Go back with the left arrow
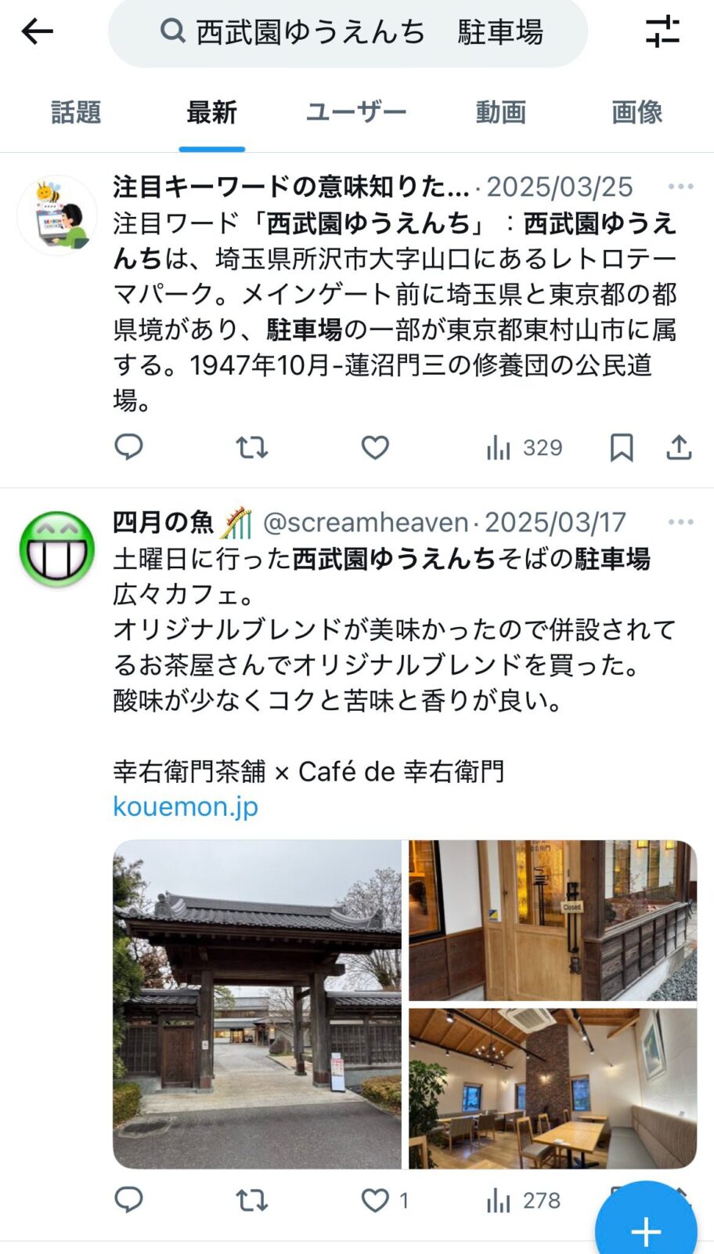Viewport: 714px width, 1254px height. click(37, 32)
